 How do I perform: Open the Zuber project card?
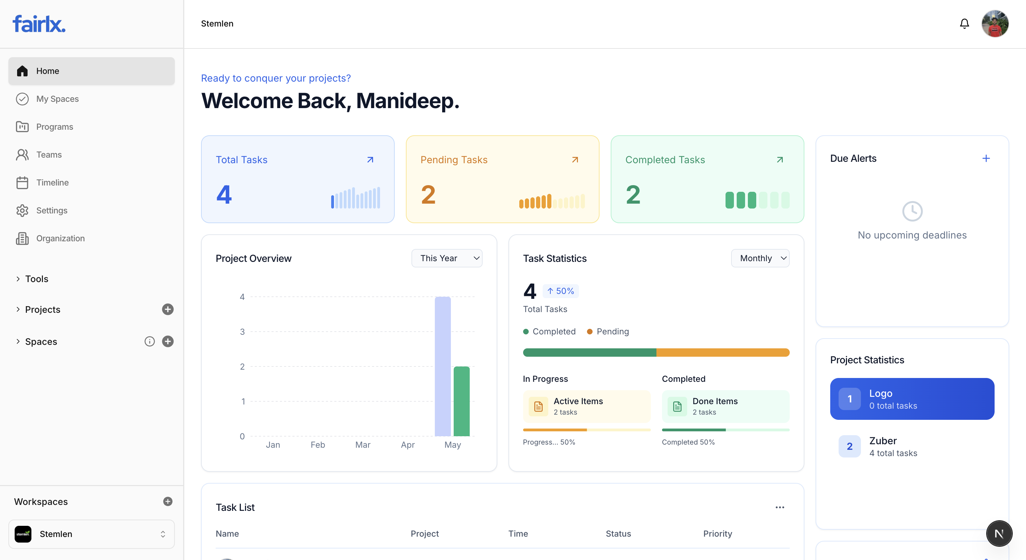pos(912,446)
